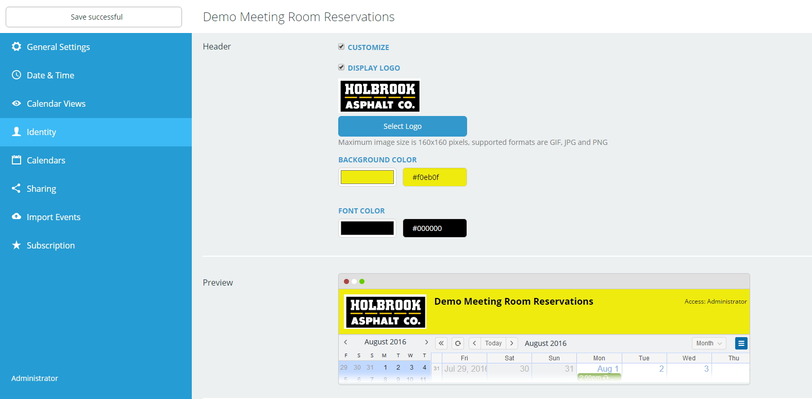Click the Holbrook Asphalt logo thumbnail under Display Logo
The height and width of the screenshot is (399, 812).
pyautogui.click(x=379, y=96)
